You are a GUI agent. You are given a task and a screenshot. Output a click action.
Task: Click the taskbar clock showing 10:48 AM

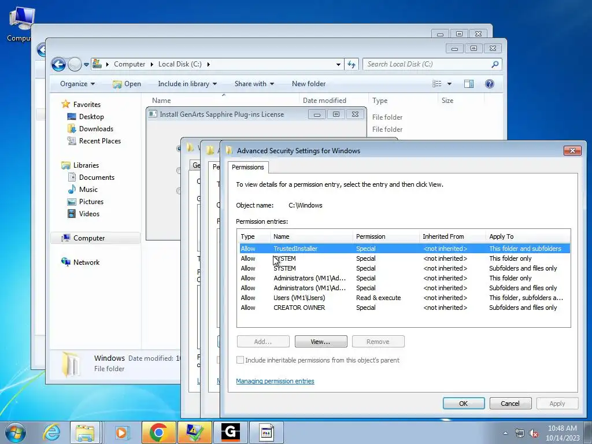point(562,433)
